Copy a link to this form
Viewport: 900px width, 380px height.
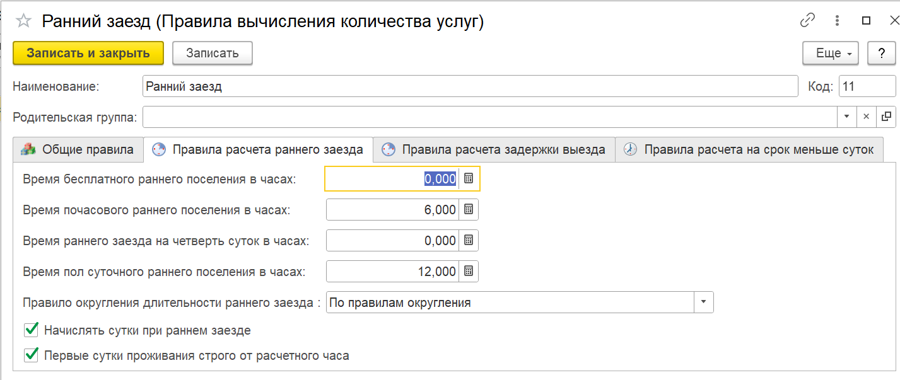pos(807,21)
